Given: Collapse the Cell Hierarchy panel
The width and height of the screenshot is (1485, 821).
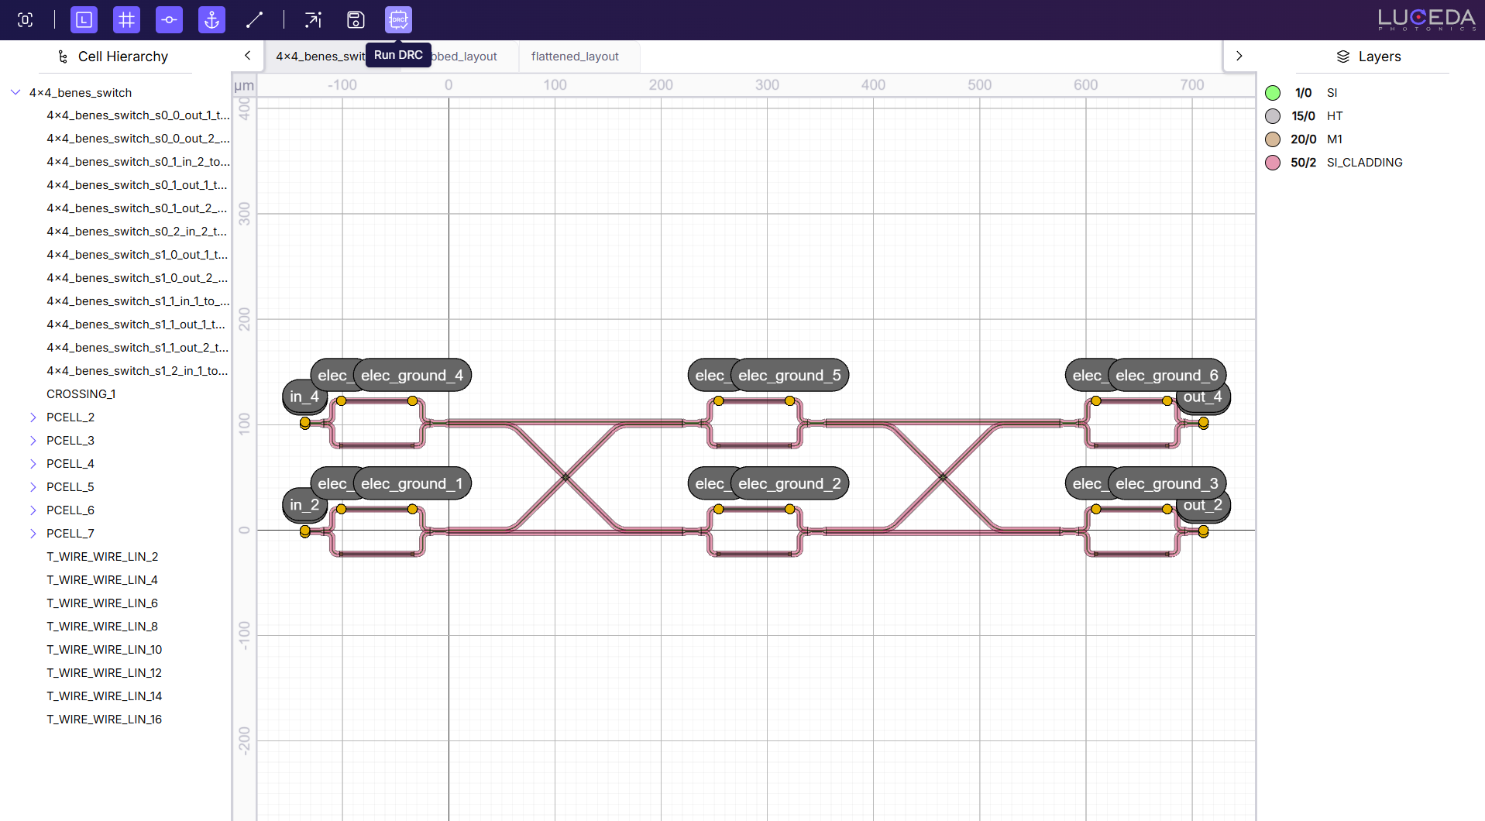Looking at the screenshot, I should (247, 56).
